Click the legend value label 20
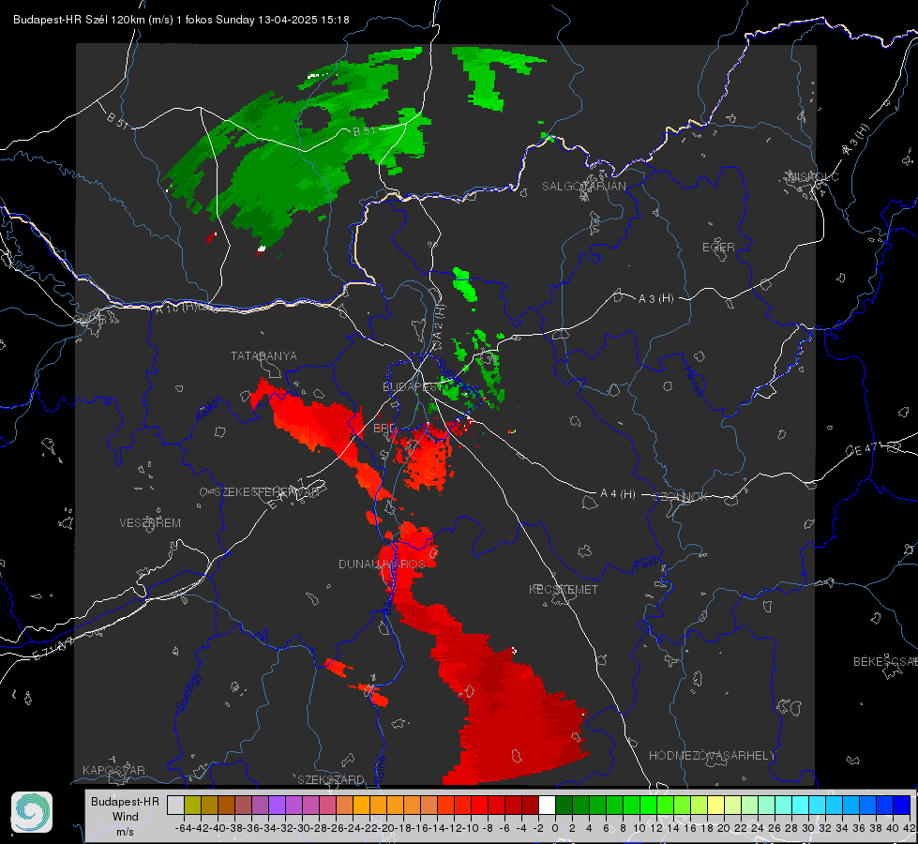Viewport: 918px width, 844px height. pos(724,828)
